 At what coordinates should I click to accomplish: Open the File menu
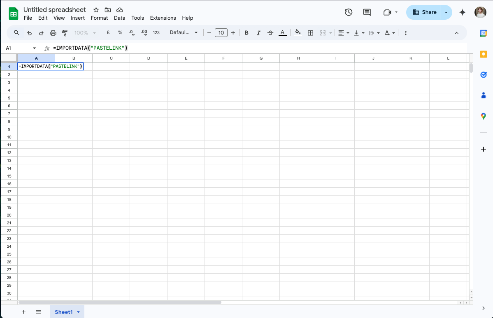[28, 18]
